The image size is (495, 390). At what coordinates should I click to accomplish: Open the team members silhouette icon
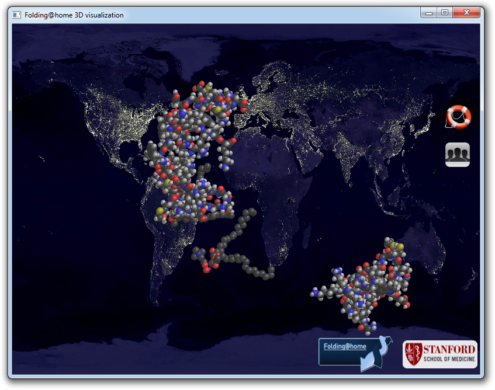pyautogui.click(x=458, y=155)
